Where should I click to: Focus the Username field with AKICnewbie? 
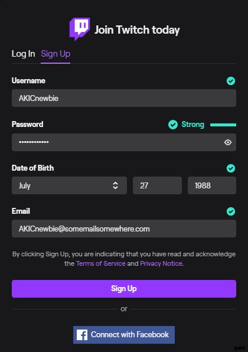pos(124,98)
